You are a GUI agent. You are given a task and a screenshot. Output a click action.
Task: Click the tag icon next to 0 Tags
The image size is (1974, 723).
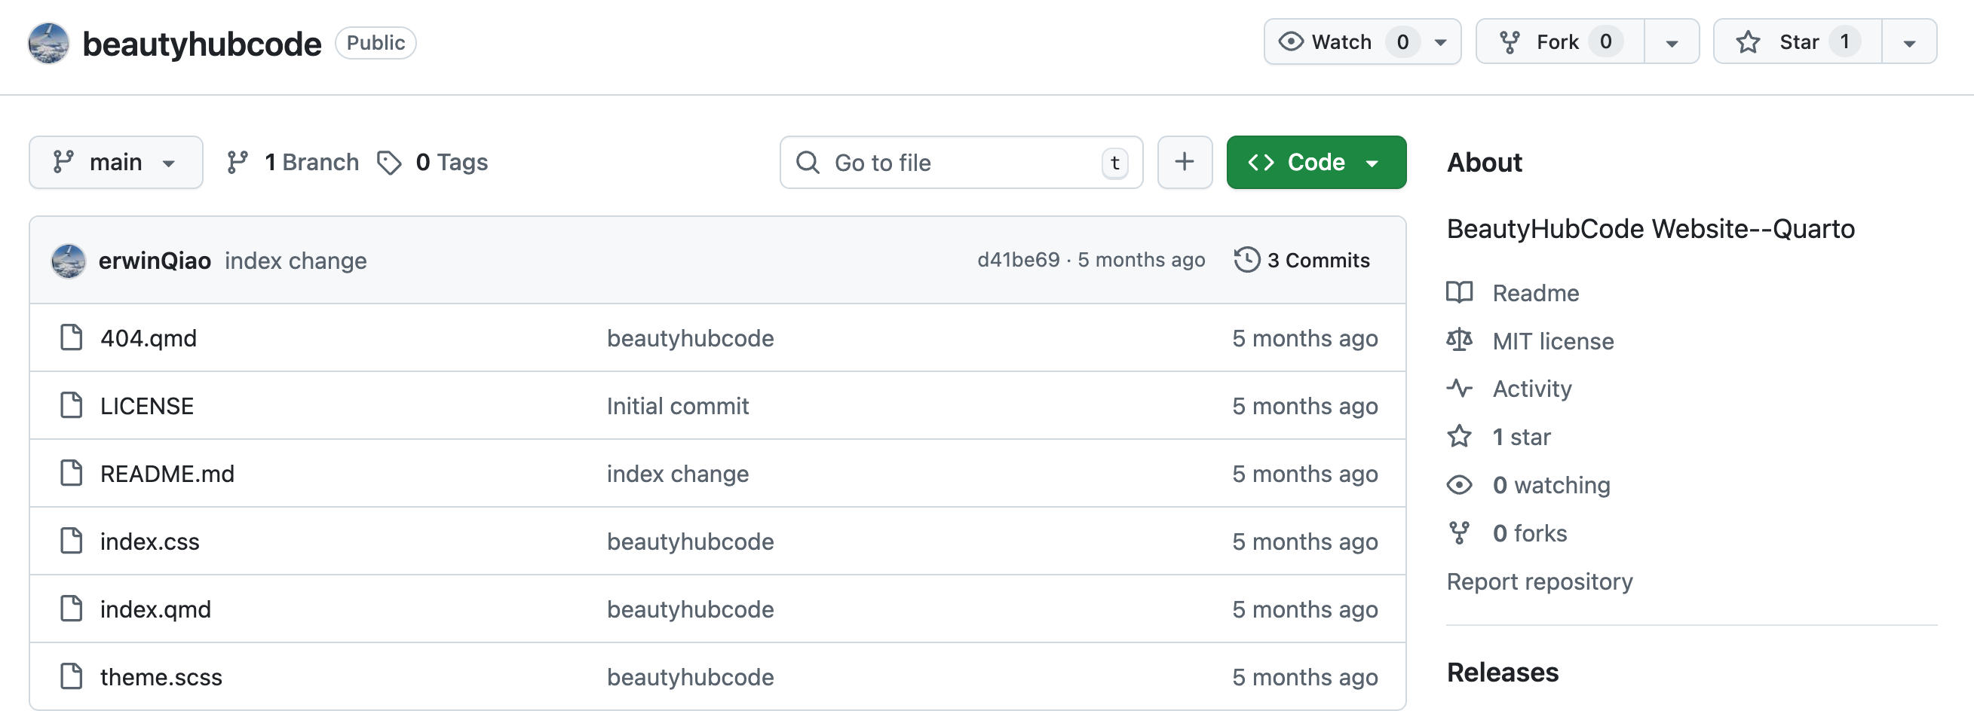[389, 162]
